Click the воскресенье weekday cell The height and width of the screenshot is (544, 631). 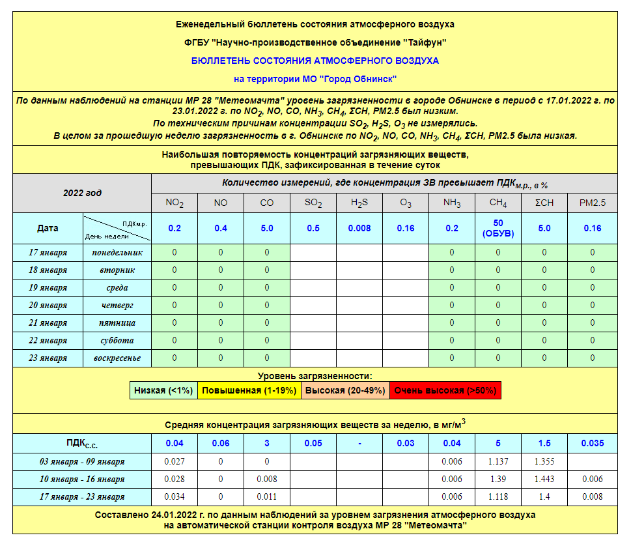pyautogui.click(x=117, y=358)
